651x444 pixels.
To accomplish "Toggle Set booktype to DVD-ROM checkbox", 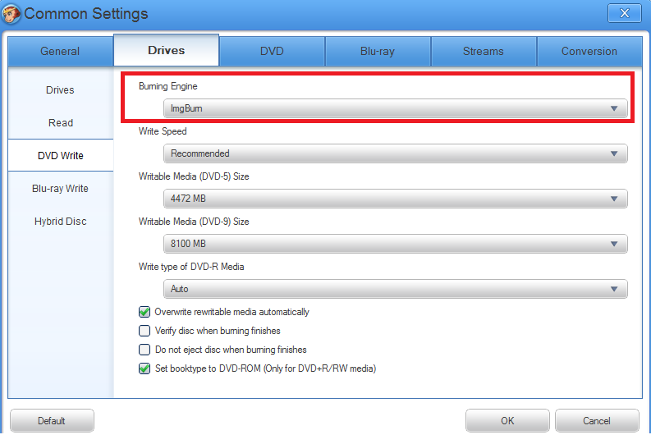I will pyautogui.click(x=144, y=368).
